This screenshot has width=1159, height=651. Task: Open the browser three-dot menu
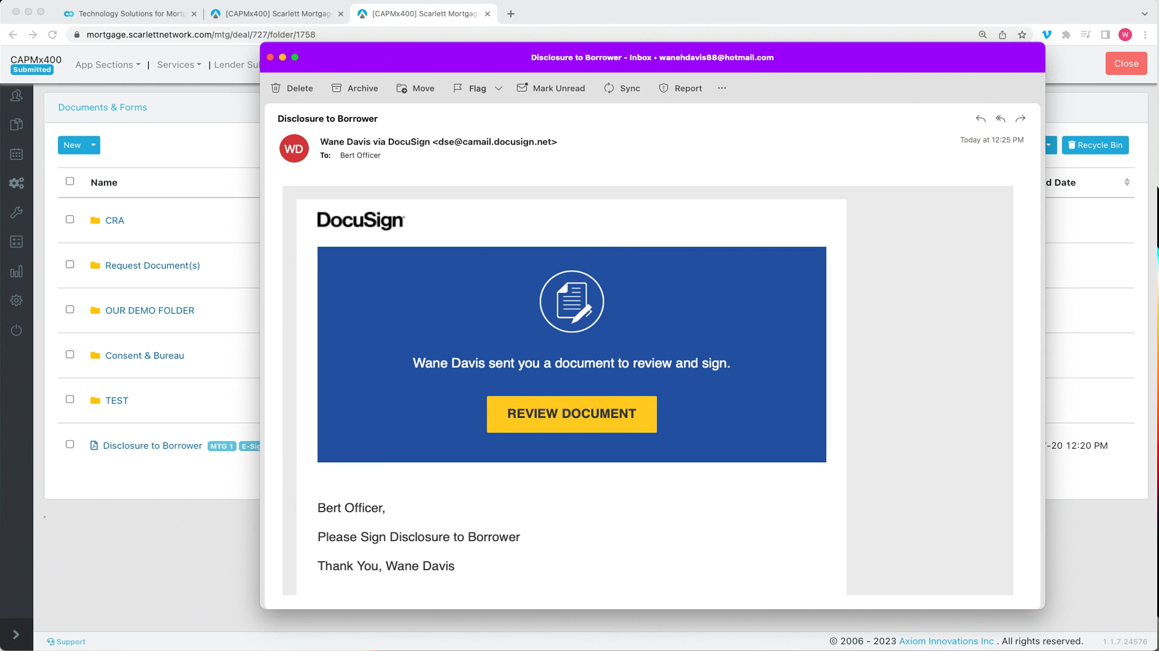(x=1145, y=34)
